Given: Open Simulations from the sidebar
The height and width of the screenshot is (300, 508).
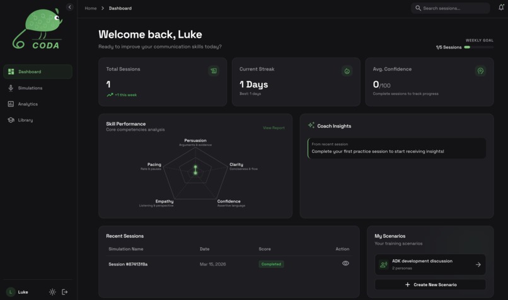Looking at the screenshot, I should coord(38,88).
